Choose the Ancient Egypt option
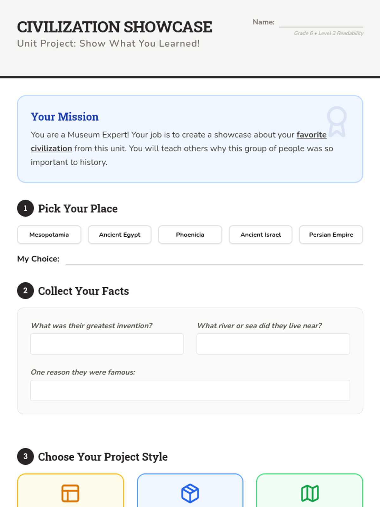Screen dimensions: 380x507 tap(120, 235)
